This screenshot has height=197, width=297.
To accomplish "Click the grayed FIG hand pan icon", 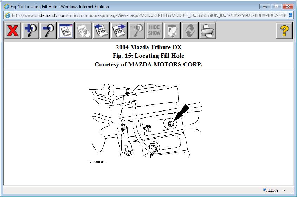I will 83,31.
